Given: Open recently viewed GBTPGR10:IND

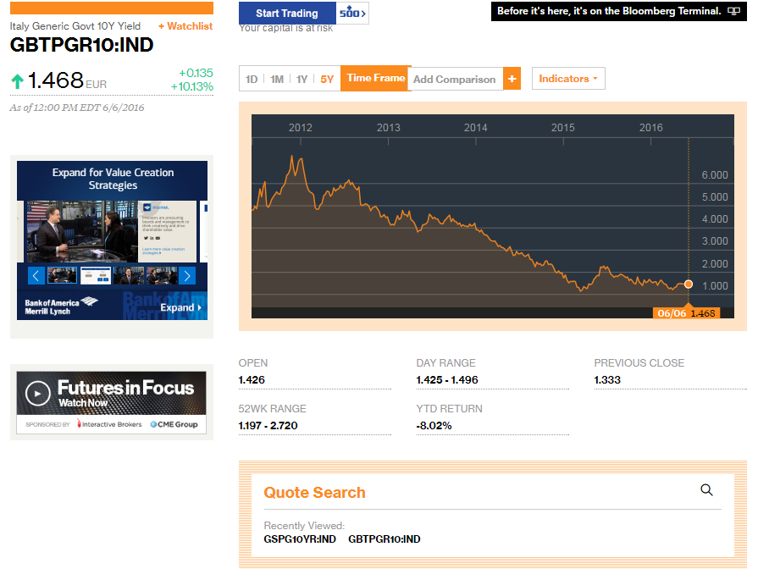Looking at the screenshot, I should 385,539.
